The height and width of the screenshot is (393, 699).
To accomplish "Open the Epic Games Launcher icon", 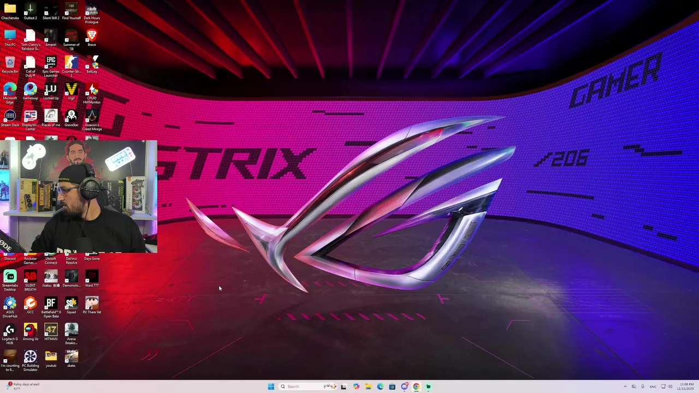I will click(x=51, y=67).
